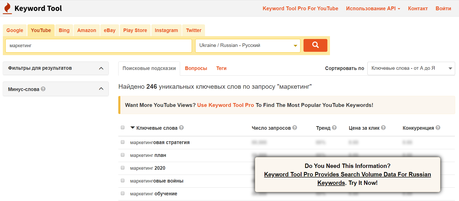Open the Использование API menu
This screenshot has width=459, height=201.
click(373, 8)
